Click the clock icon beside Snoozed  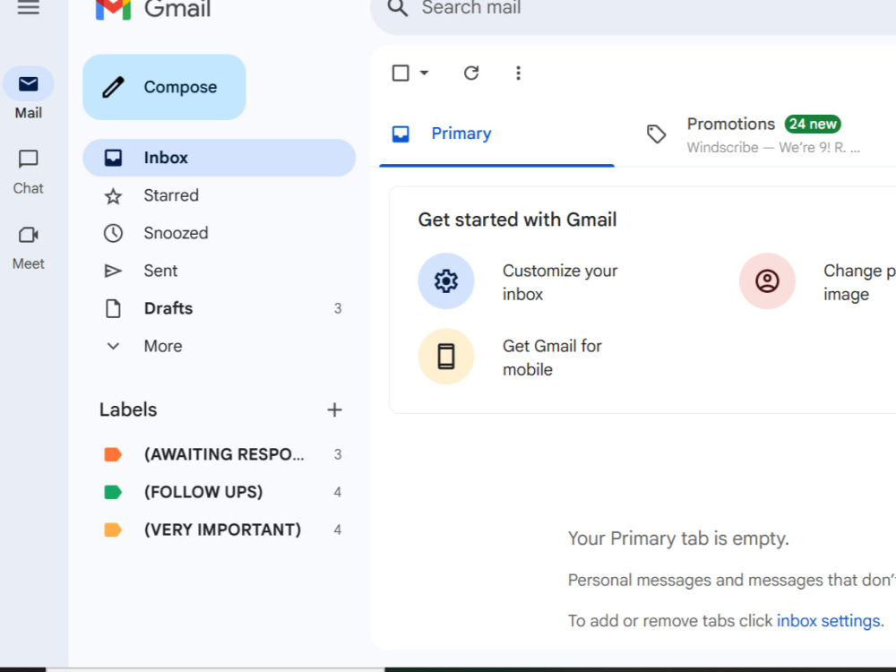pos(113,233)
